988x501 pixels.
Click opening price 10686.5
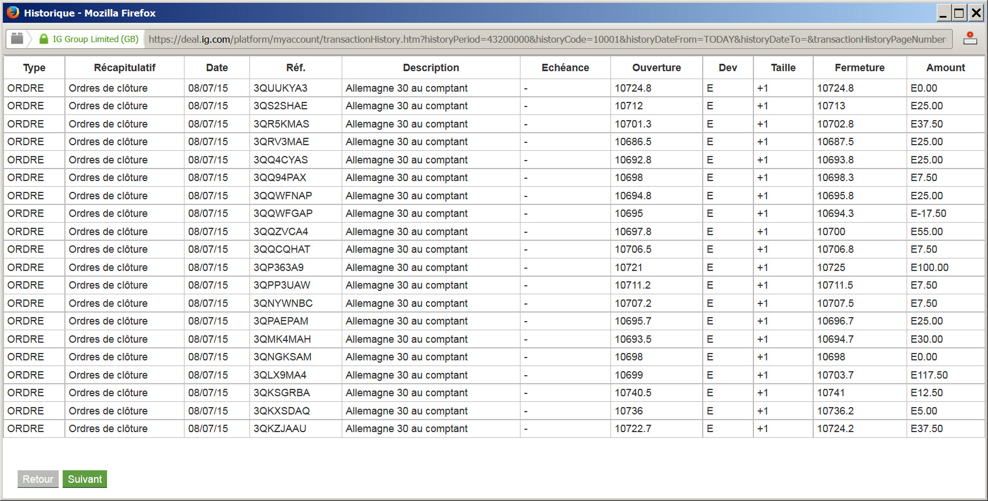click(633, 142)
